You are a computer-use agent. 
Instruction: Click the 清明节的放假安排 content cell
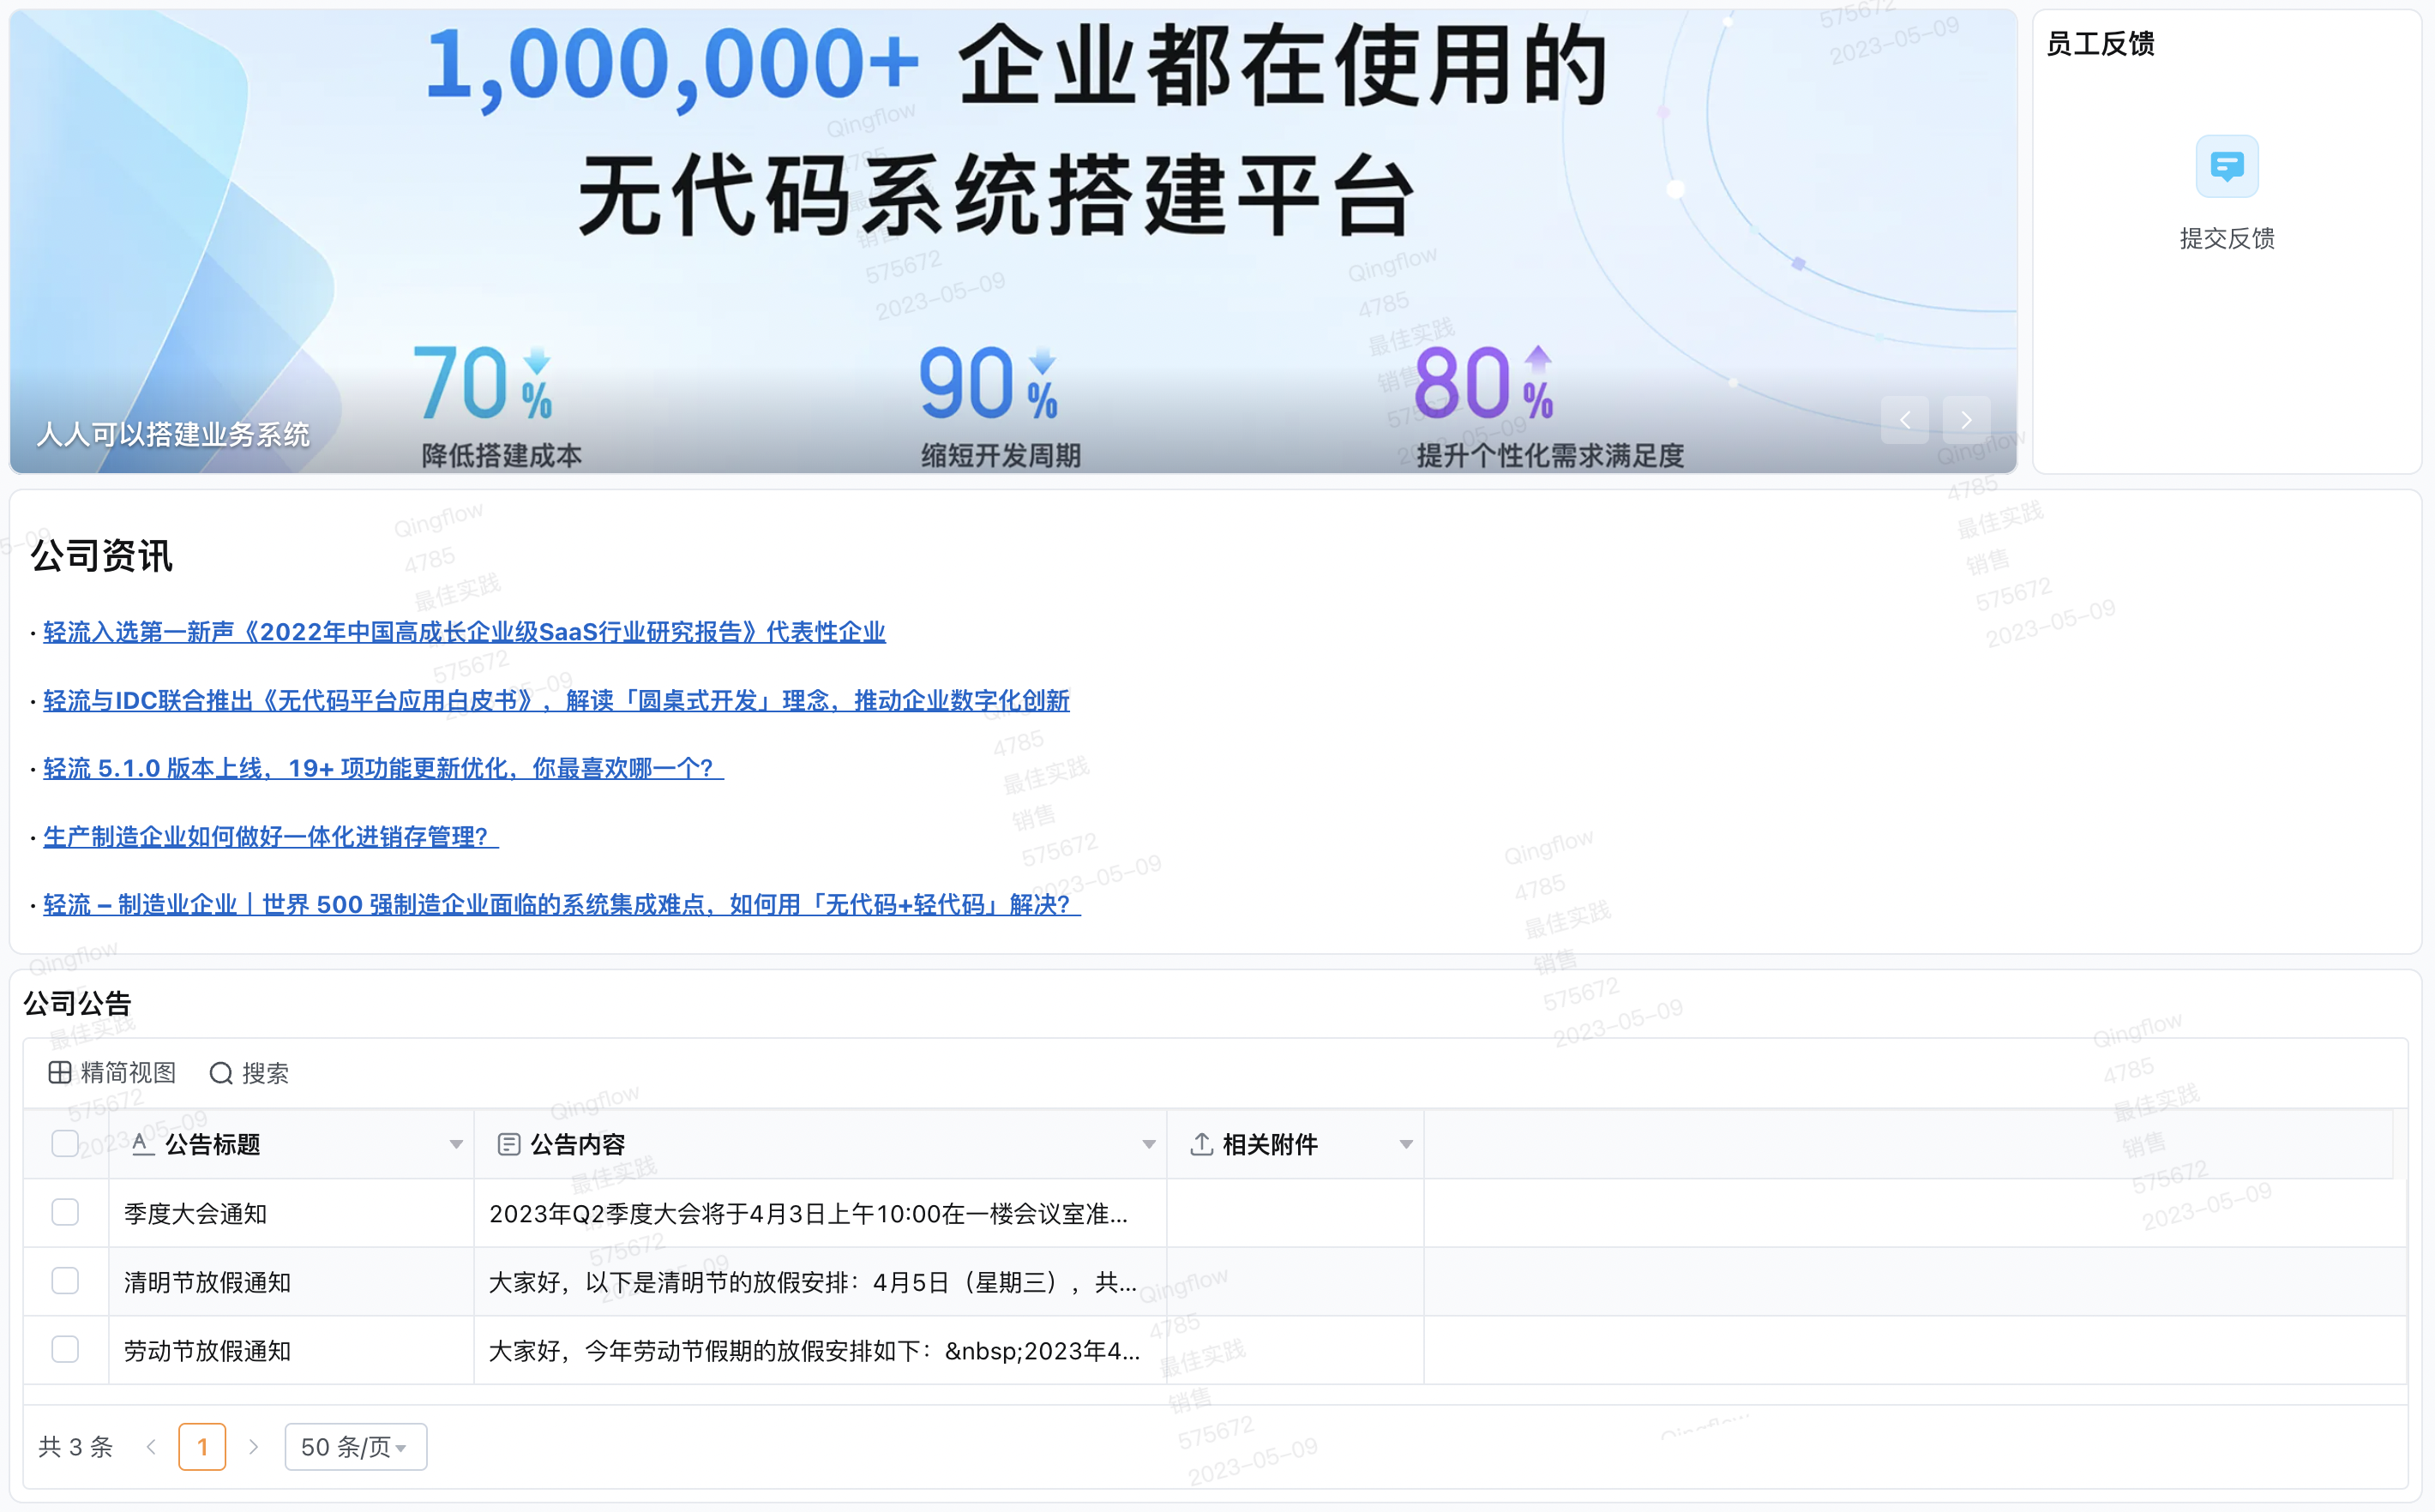pyautogui.click(x=820, y=1282)
